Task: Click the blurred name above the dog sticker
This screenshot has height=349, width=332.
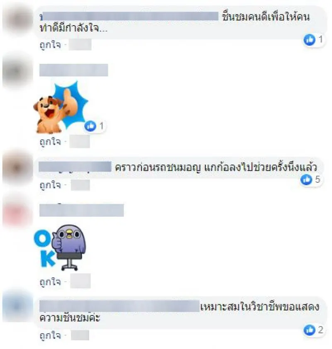Action: pyautogui.click(x=74, y=70)
